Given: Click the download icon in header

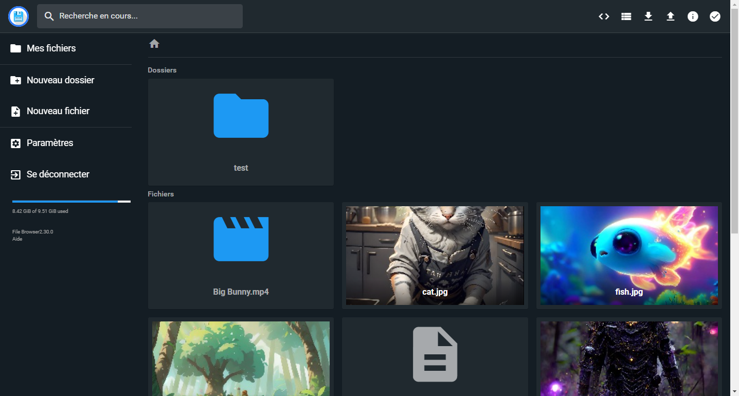Looking at the screenshot, I should 648,16.
